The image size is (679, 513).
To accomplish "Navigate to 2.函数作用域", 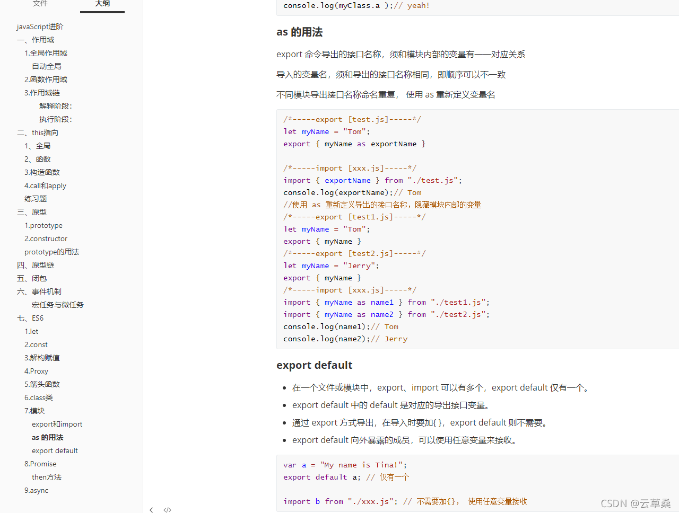I will tap(46, 79).
